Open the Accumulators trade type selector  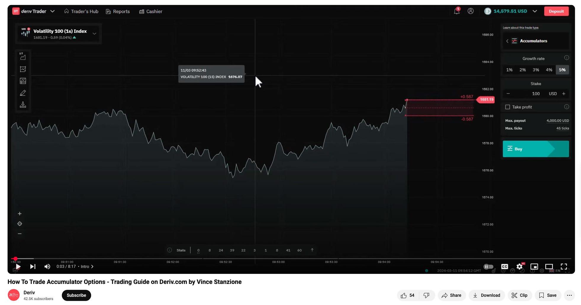point(536,41)
